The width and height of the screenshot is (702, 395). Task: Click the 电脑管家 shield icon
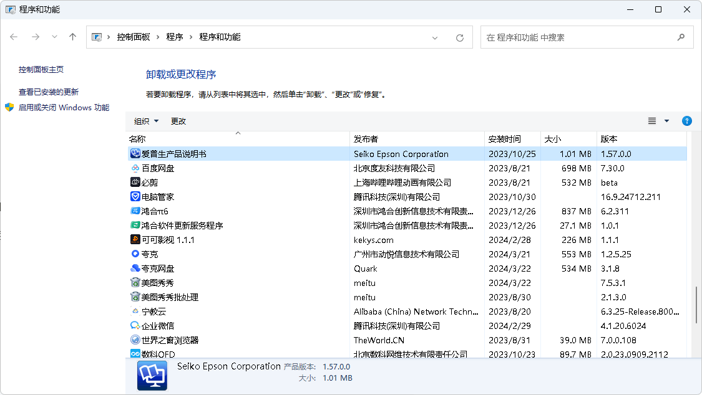pyautogui.click(x=135, y=197)
